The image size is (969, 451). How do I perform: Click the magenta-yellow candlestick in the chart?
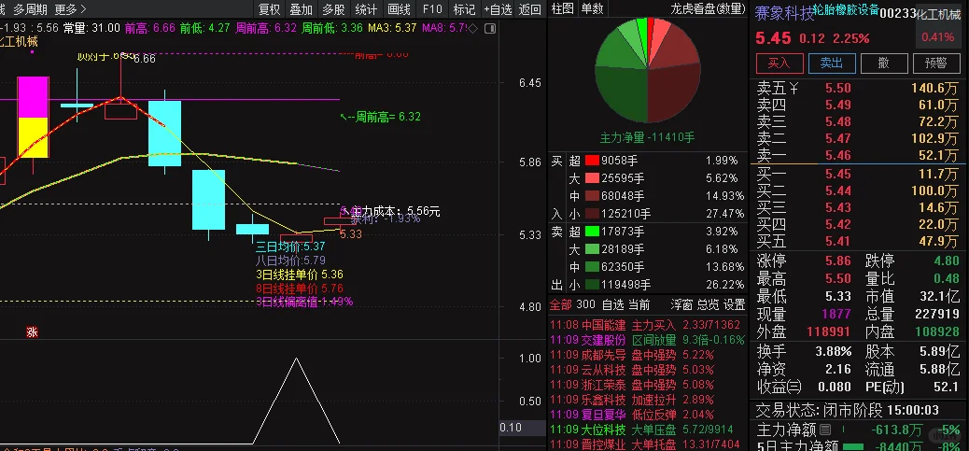pos(33,118)
